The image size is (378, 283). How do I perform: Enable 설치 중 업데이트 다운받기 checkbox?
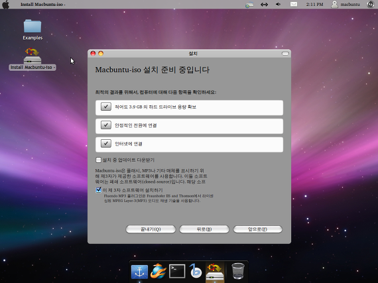click(x=98, y=160)
